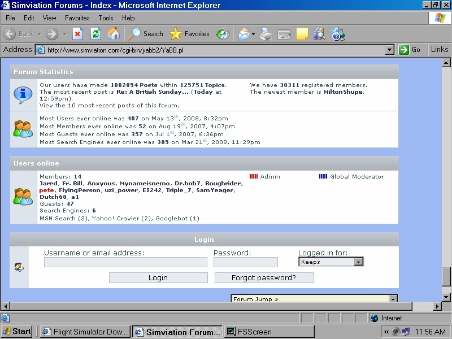Click the Stop loading toolbar icon
Screen dimensions: 452x339
pos(77,34)
